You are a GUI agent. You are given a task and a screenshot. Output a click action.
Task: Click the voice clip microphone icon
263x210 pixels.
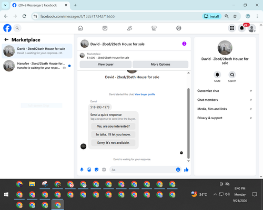[x=82, y=170]
